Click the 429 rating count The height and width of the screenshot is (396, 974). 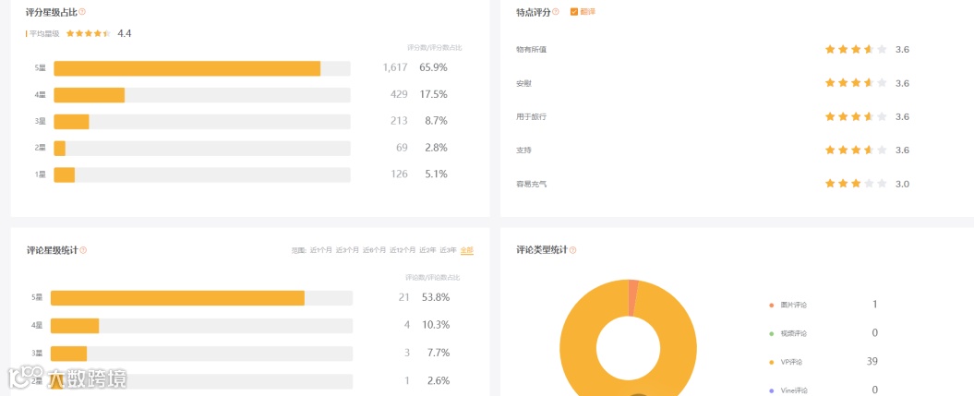click(399, 94)
